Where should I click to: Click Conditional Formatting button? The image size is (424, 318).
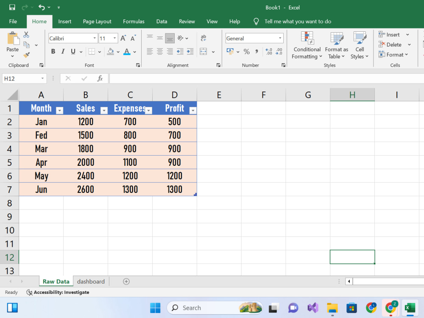307,45
